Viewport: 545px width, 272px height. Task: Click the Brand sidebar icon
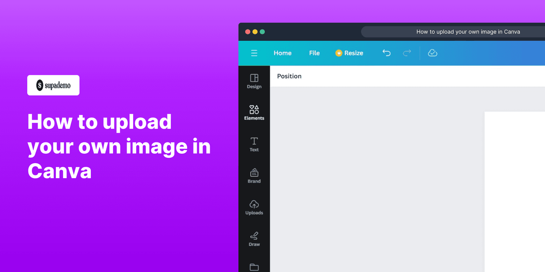254,175
